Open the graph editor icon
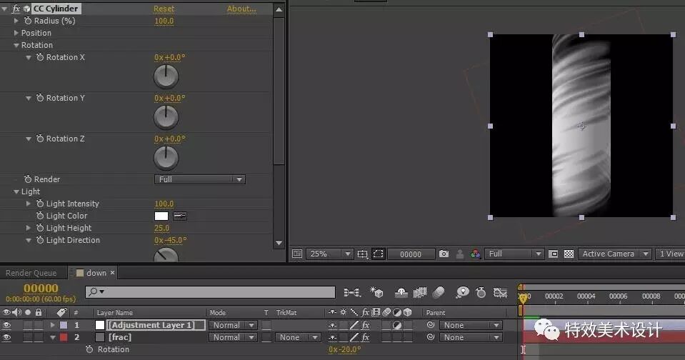The image size is (685, 360). point(500,292)
